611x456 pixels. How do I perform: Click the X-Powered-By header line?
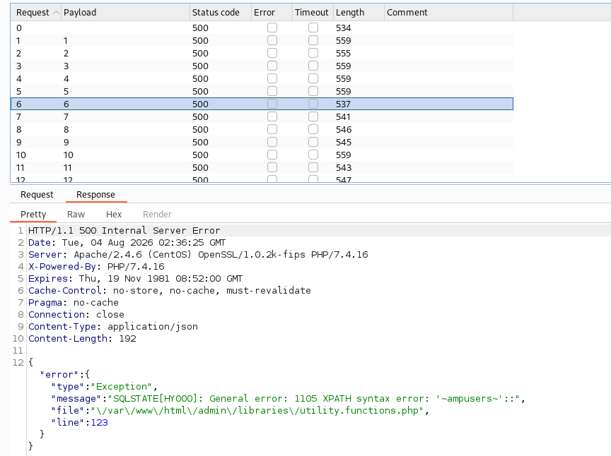(x=96, y=267)
